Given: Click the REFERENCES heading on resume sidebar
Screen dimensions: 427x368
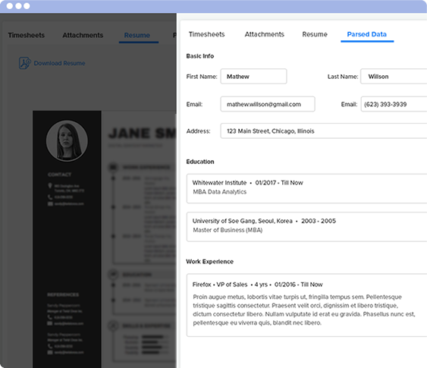Looking at the screenshot, I should click(63, 295).
